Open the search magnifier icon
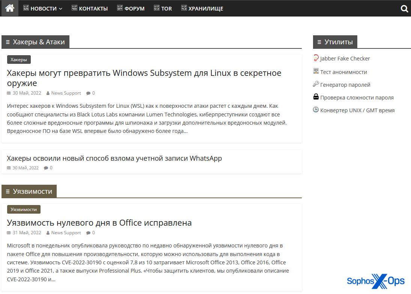The width and height of the screenshot is (411, 294). (404, 8)
